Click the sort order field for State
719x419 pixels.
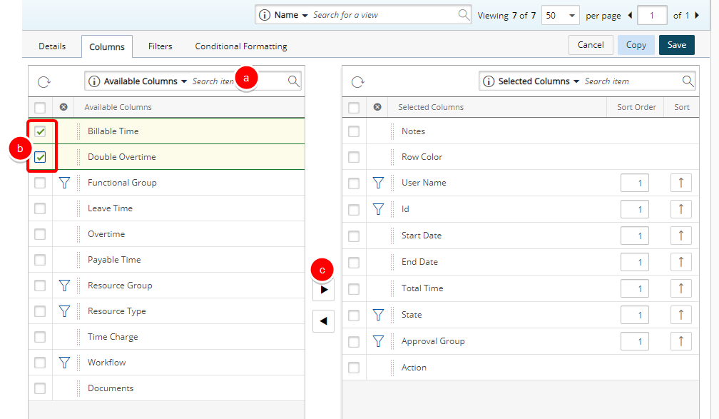tap(635, 315)
